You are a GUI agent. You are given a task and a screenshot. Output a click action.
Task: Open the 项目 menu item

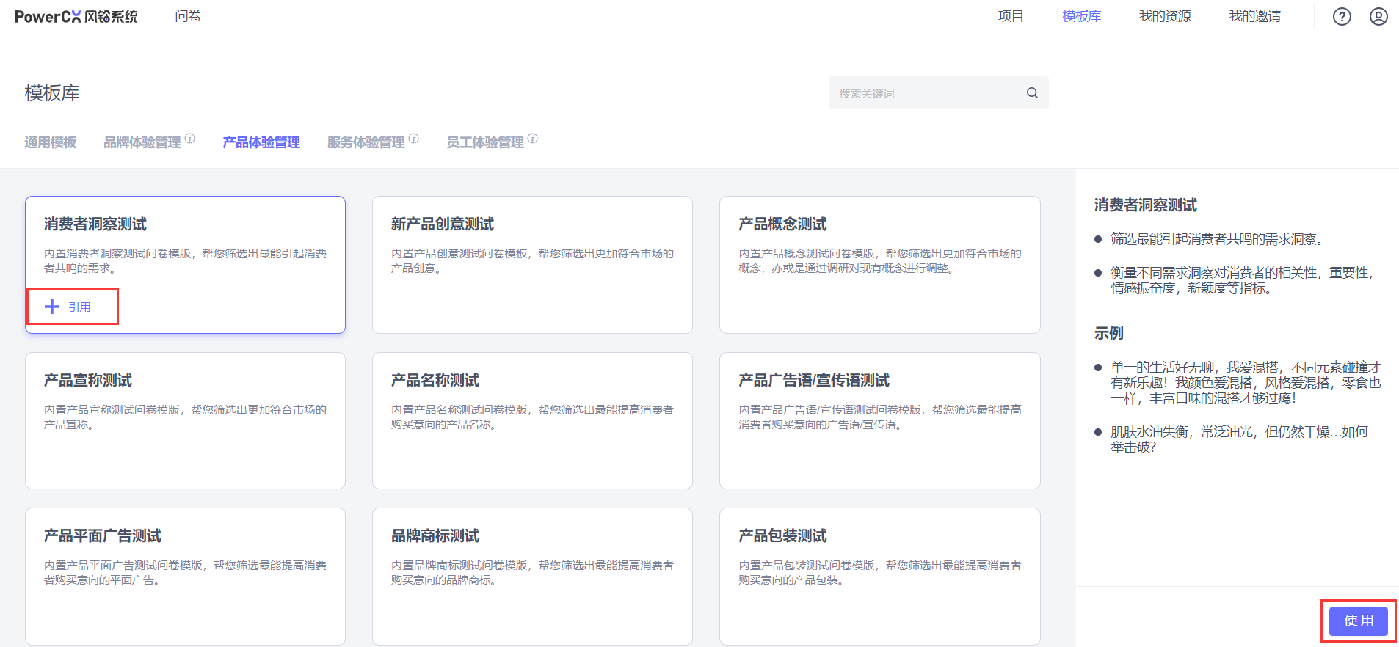point(1010,16)
